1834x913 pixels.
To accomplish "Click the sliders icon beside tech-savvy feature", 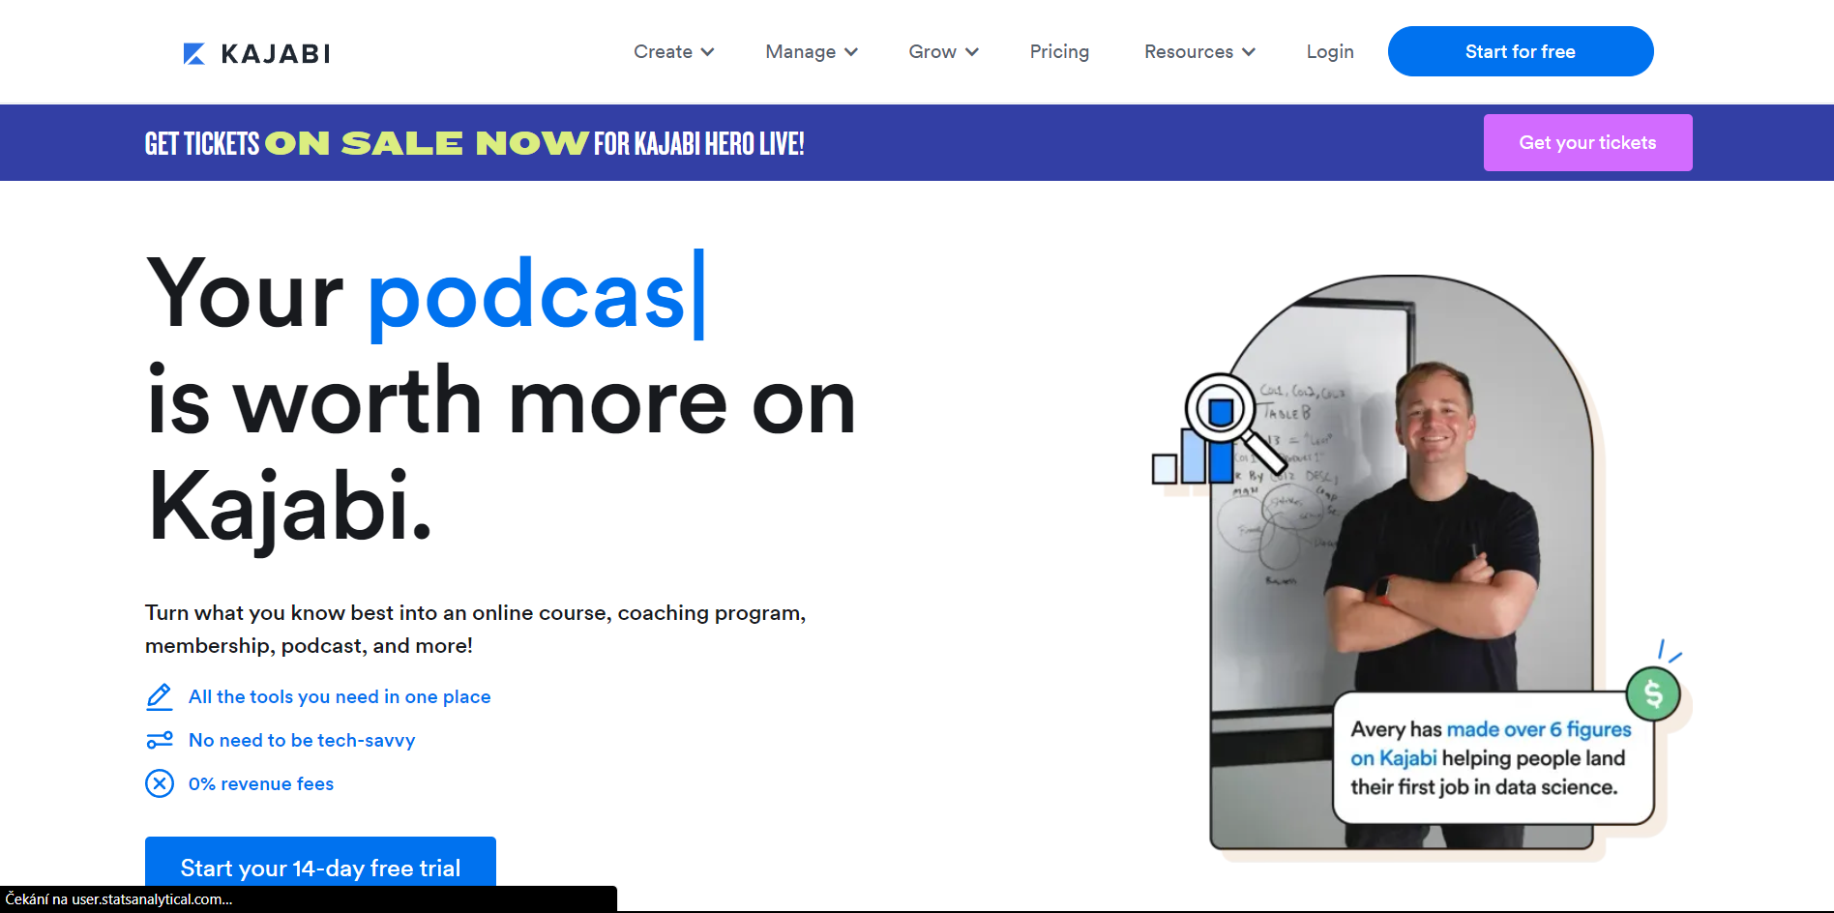I will 160,740.
